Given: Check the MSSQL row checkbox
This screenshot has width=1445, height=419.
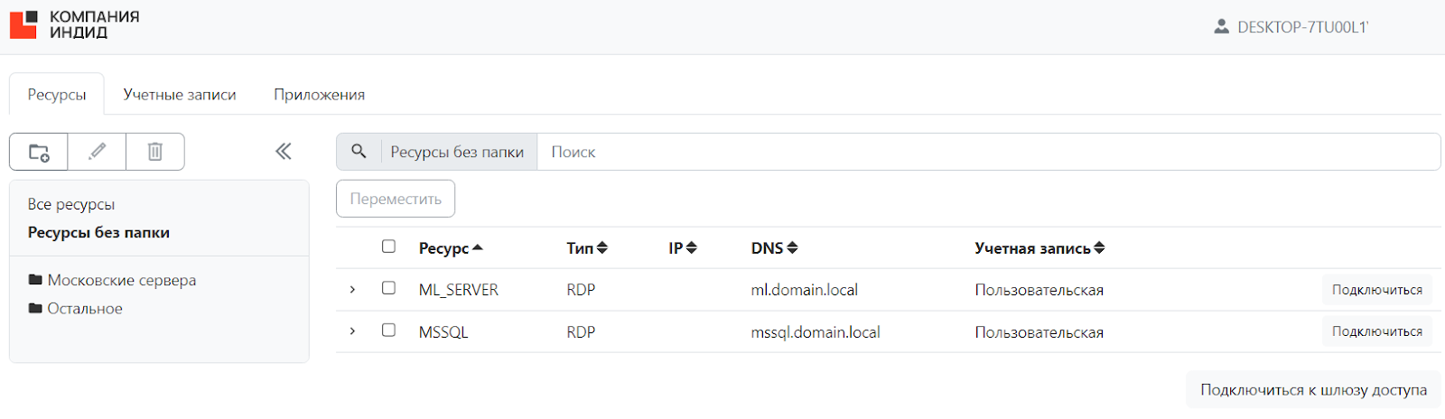Looking at the screenshot, I should click(x=388, y=331).
